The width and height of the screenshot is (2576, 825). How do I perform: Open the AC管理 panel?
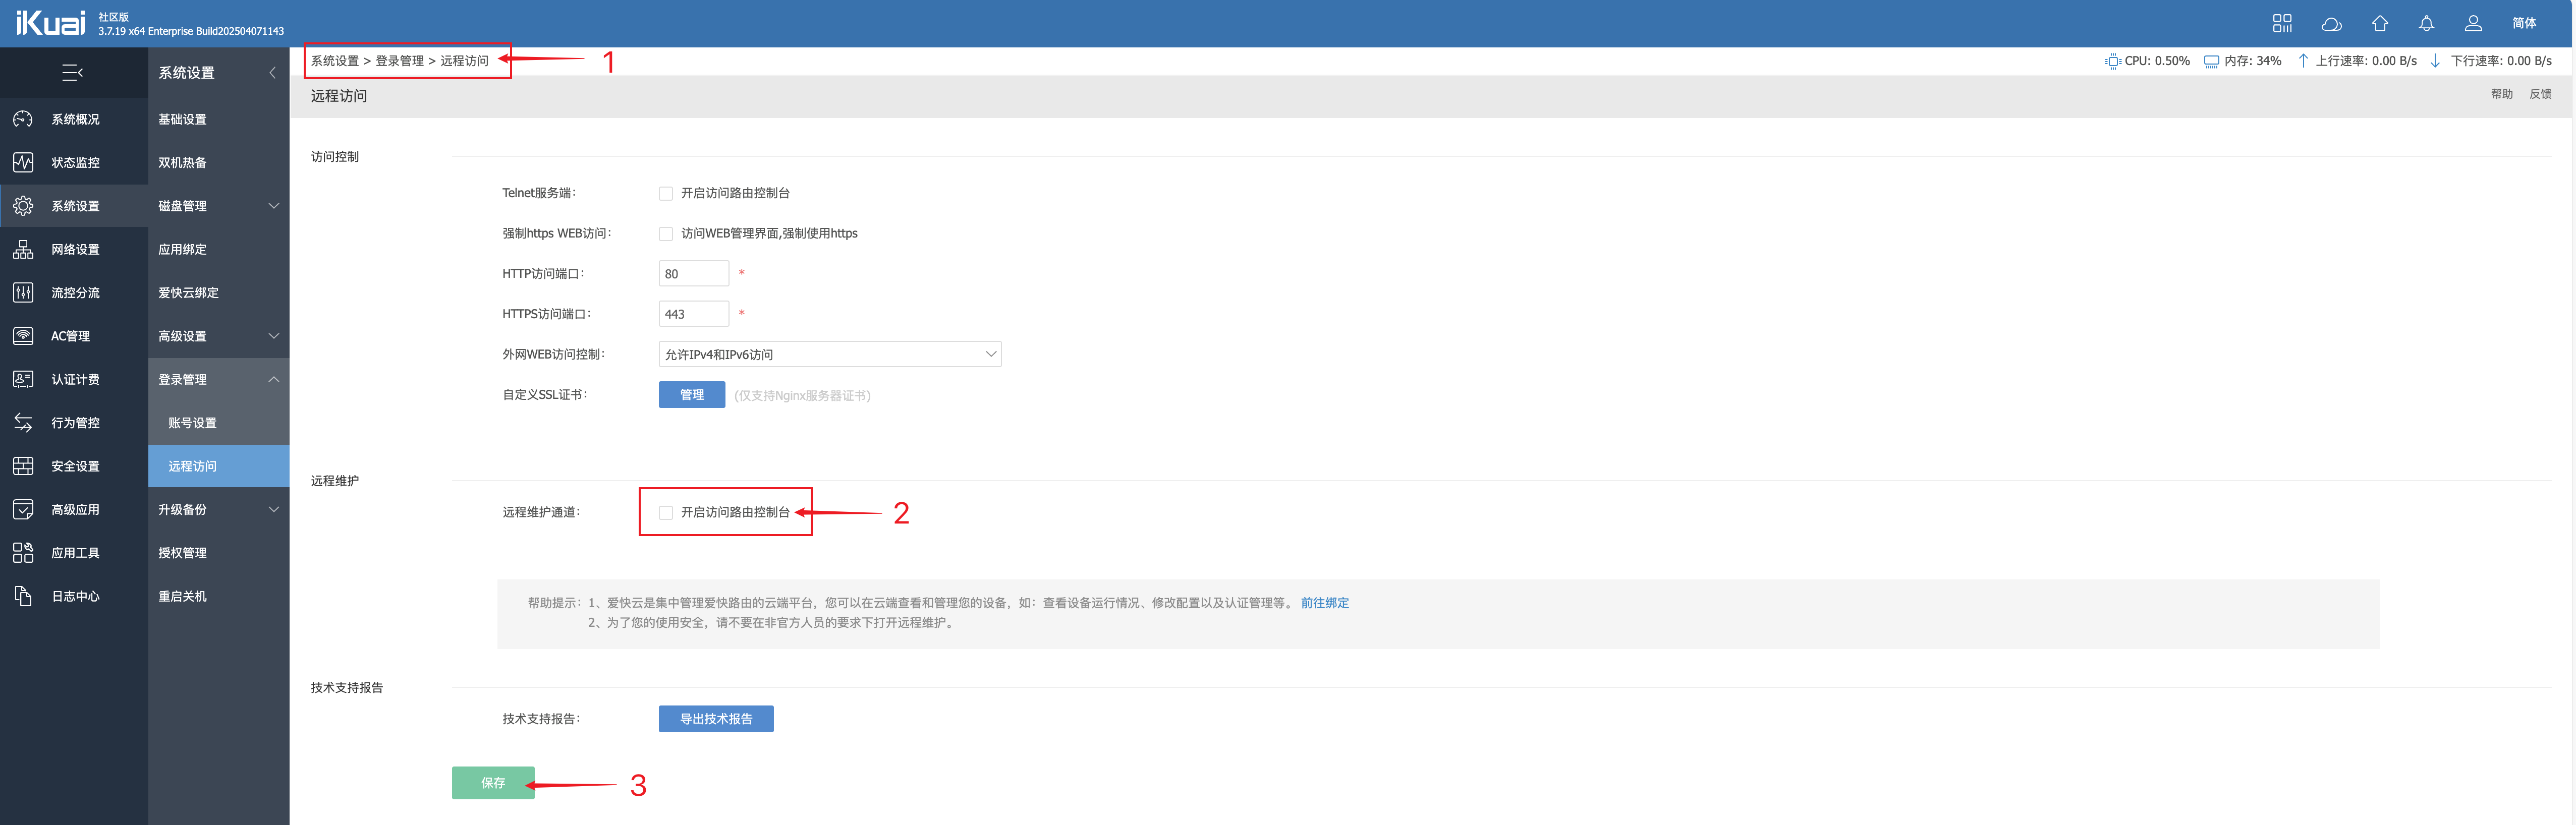tap(74, 335)
